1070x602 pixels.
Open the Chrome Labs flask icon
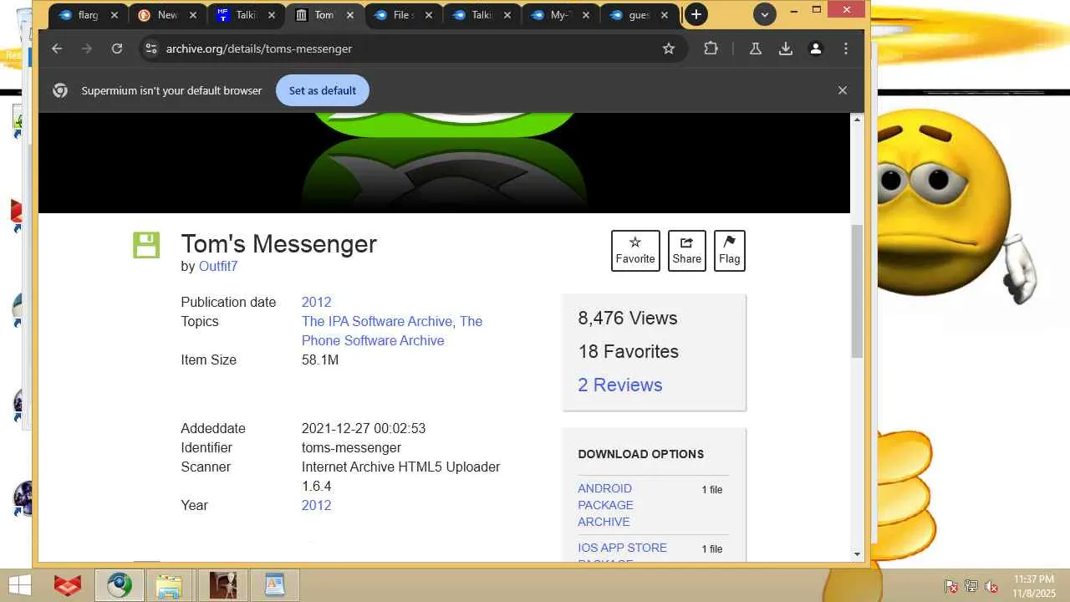(x=756, y=48)
